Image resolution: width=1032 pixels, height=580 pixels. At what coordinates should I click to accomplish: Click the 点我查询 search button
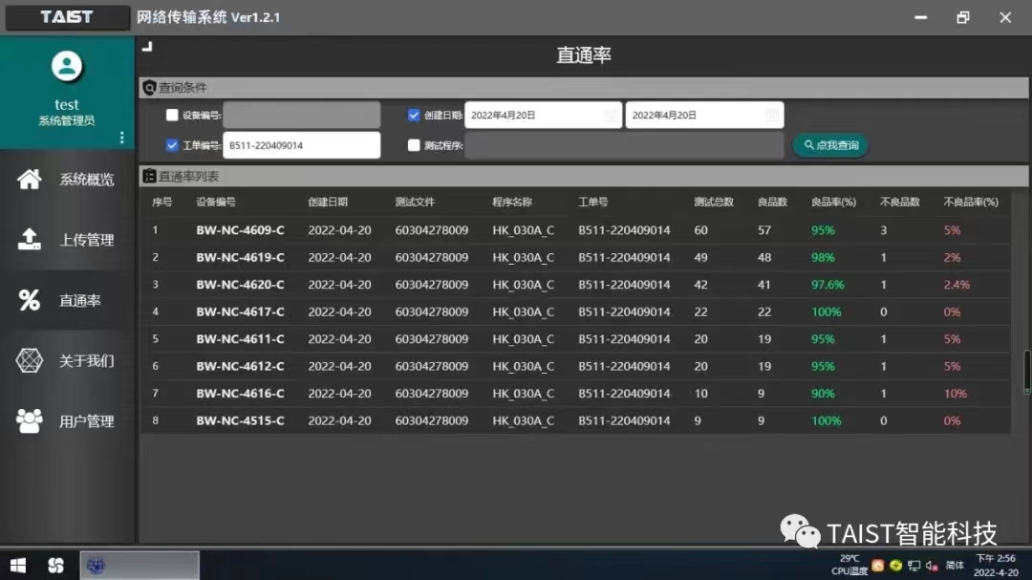point(830,145)
